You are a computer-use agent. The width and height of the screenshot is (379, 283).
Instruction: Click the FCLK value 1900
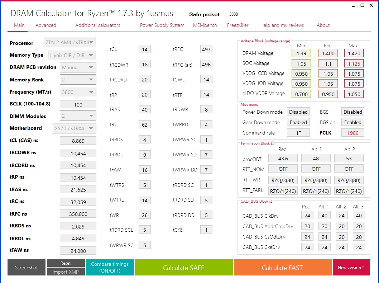pyautogui.click(x=352, y=133)
